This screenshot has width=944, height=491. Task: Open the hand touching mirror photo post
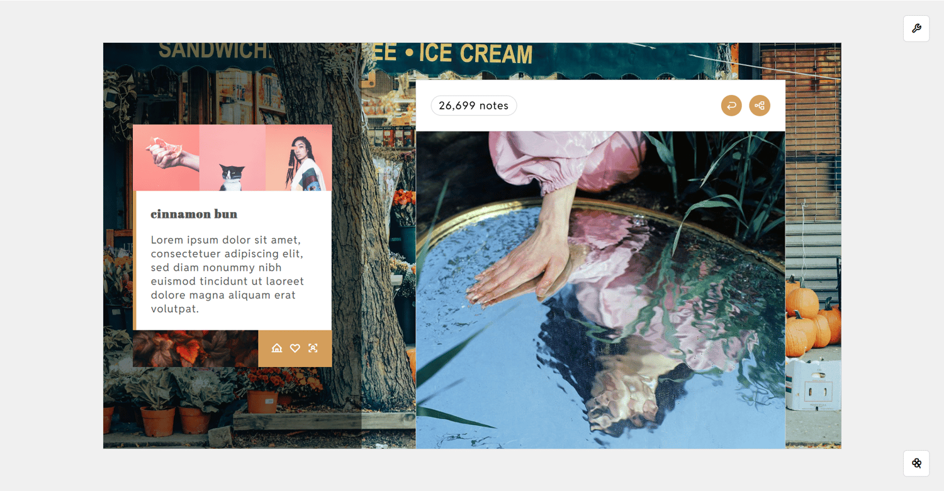[x=600, y=290]
